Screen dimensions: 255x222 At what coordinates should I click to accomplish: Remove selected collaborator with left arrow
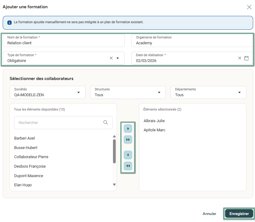coord(128,155)
